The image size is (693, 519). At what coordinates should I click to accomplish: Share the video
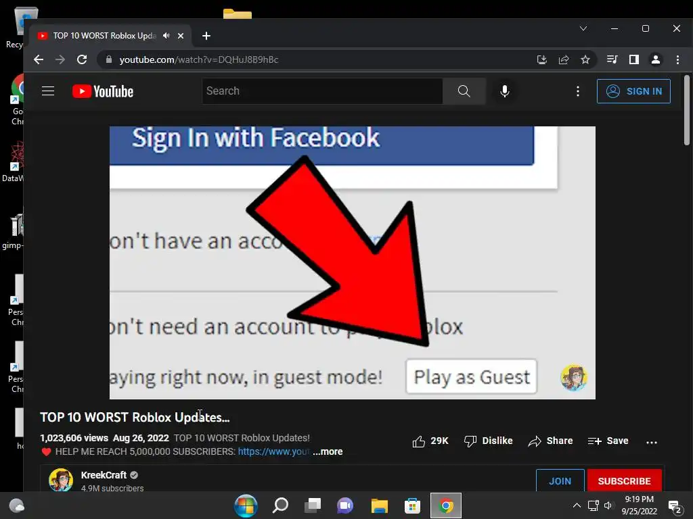pyautogui.click(x=551, y=441)
